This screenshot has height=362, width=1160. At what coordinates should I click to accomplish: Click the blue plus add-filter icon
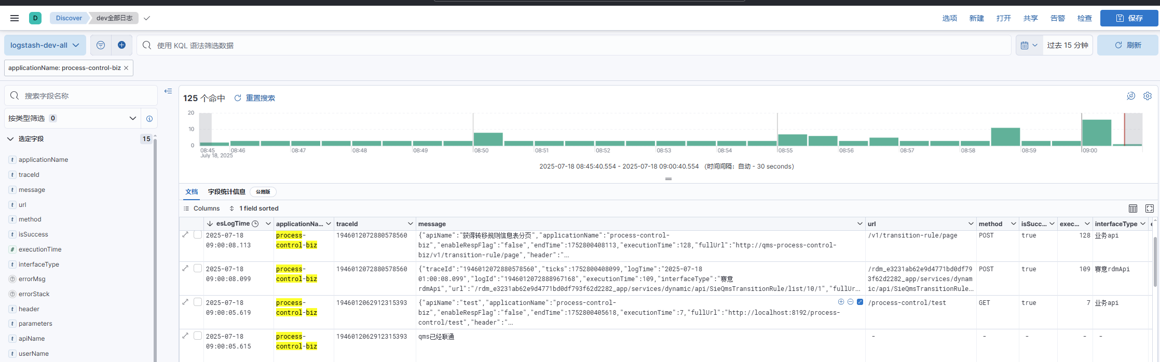pos(121,45)
